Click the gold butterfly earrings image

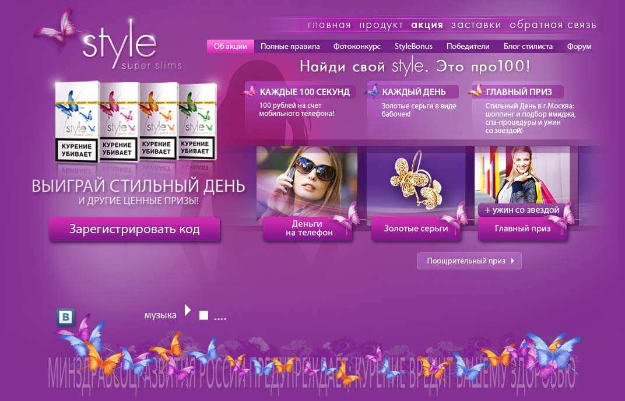click(x=416, y=182)
